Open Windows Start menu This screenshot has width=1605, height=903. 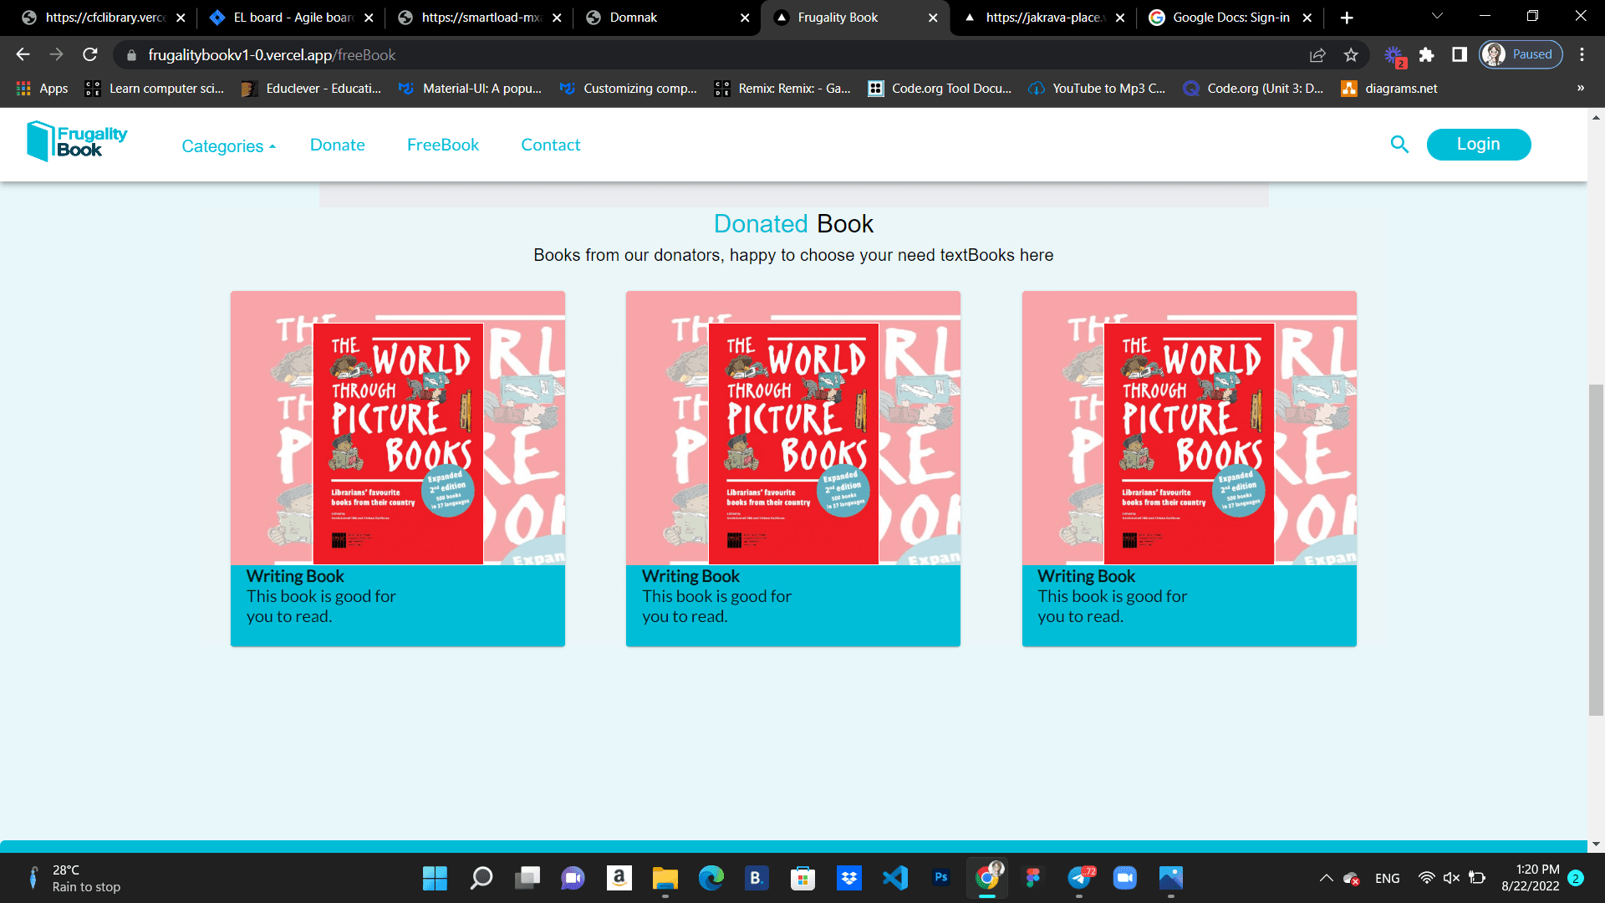pos(435,878)
